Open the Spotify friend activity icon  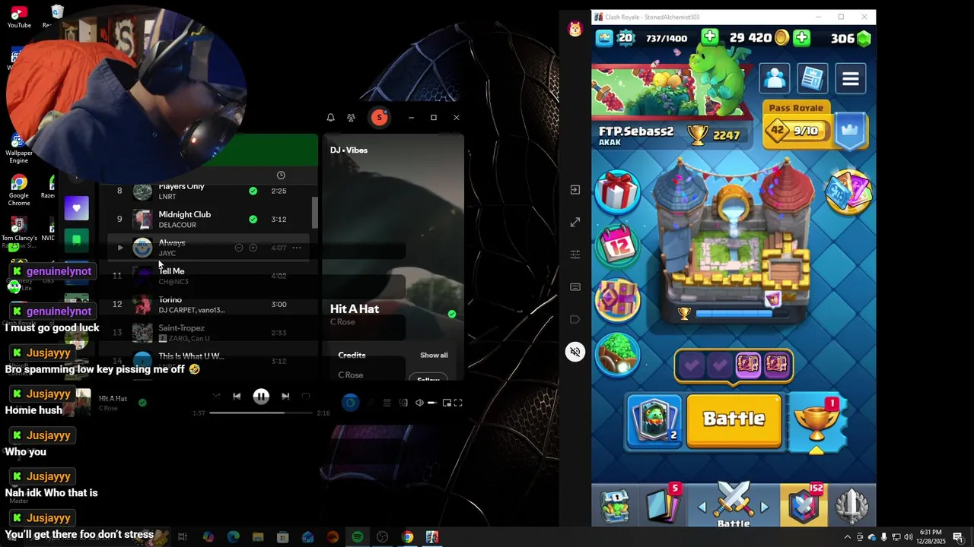pyautogui.click(x=351, y=118)
